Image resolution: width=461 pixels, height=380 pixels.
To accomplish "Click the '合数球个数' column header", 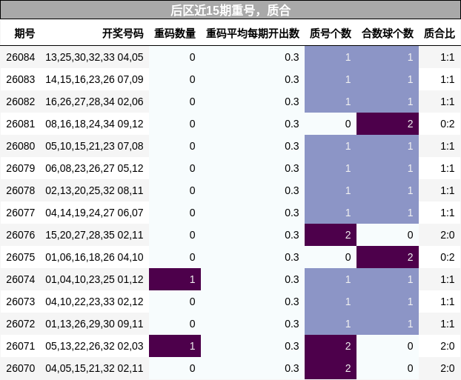I will 388,33.
